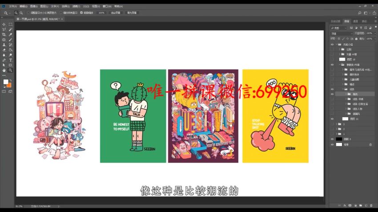Select the Blur tool
The width and height of the screenshot is (378, 212).
(4, 55)
